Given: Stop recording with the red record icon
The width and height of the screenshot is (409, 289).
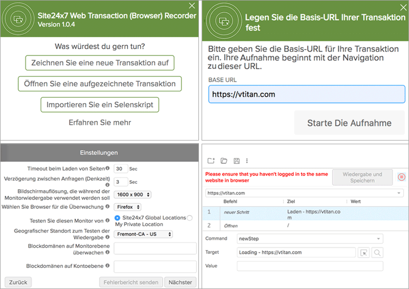Looking at the screenshot, I should [x=402, y=177].
